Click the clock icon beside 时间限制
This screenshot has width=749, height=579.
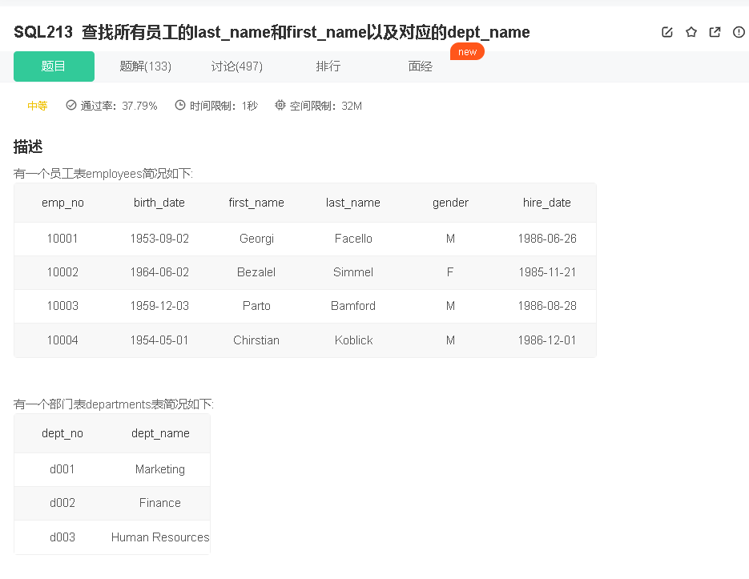(182, 105)
